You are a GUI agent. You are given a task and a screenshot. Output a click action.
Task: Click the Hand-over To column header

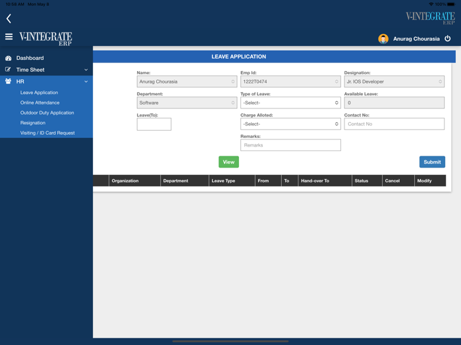click(325, 181)
